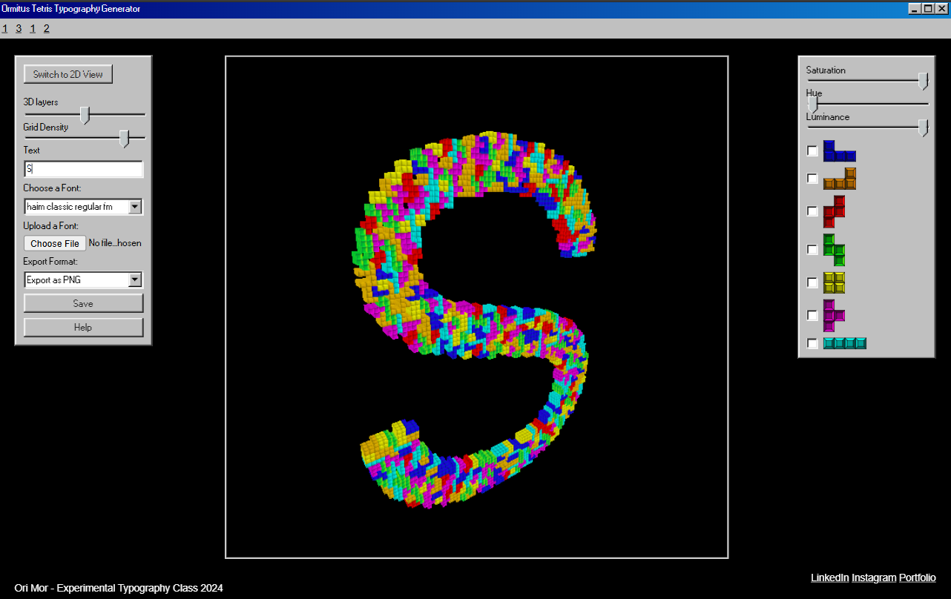951x599 pixels.
Task: Click the 3D letter S canvas
Action: pyautogui.click(x=477, y=307)
